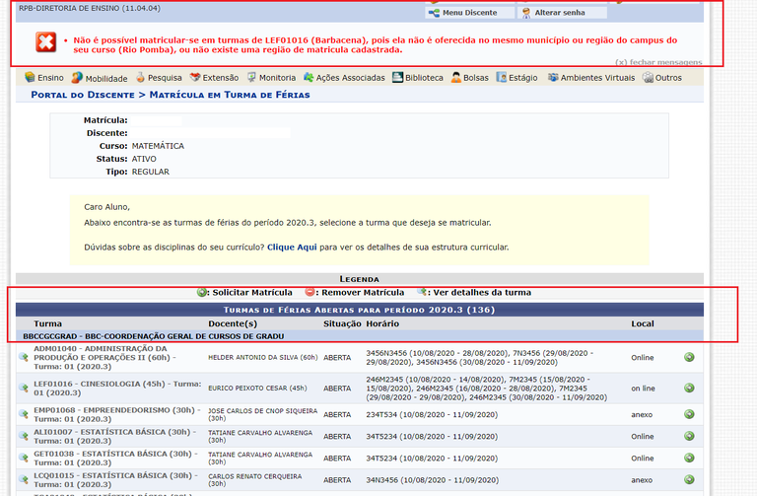Open the Ambientes Virtuais menu
The width and height of the screenshot is (757, 496).
pyautogui.click(x=590, y=78)
